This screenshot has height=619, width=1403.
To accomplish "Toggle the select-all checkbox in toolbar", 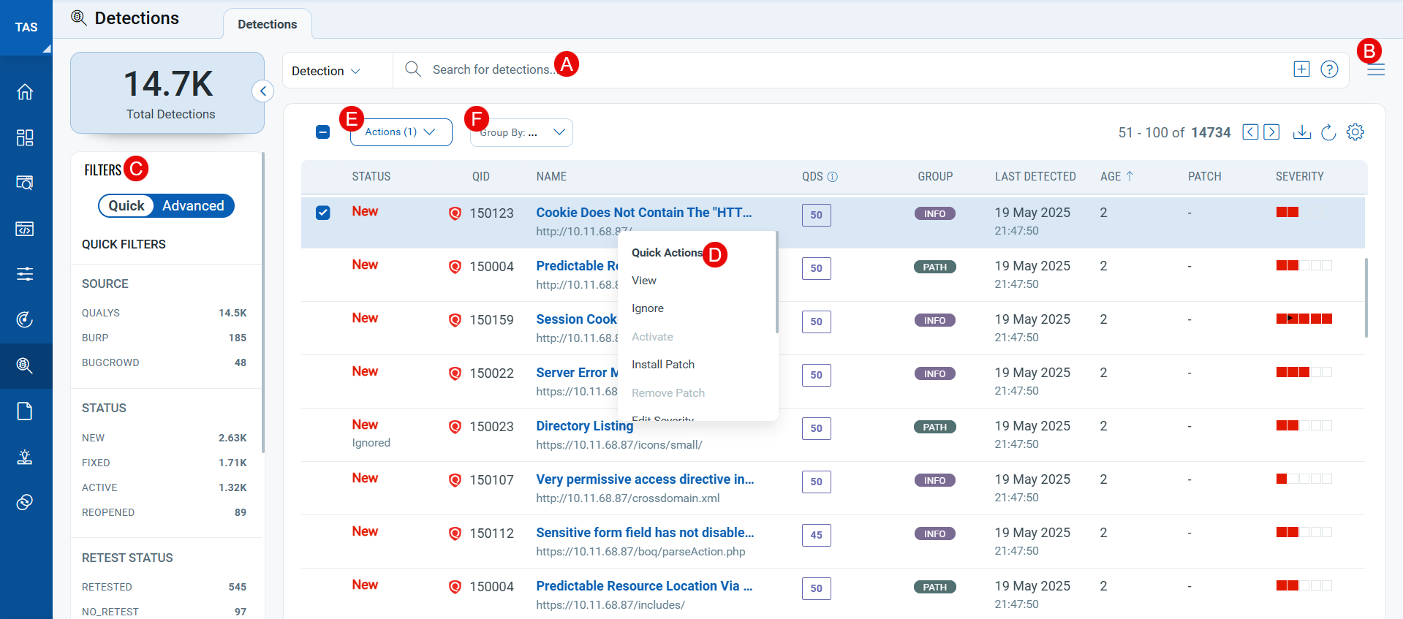I will click(x=323, y=132).
